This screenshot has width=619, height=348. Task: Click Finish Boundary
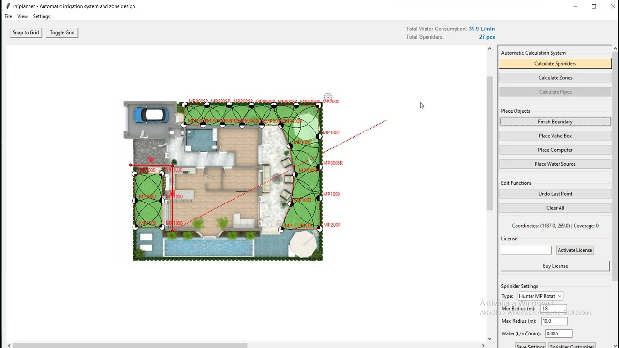(x=555, y=122)
